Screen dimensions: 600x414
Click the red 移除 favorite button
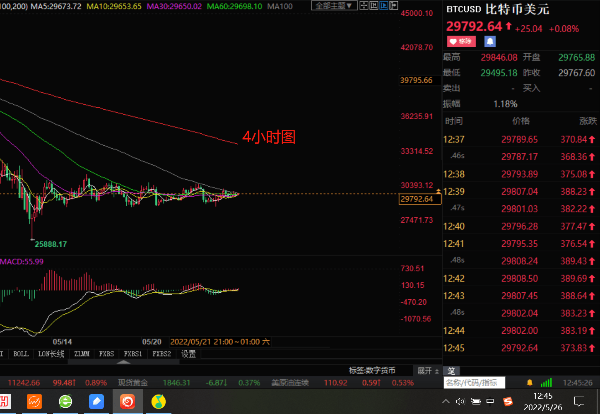click(461, 41)
